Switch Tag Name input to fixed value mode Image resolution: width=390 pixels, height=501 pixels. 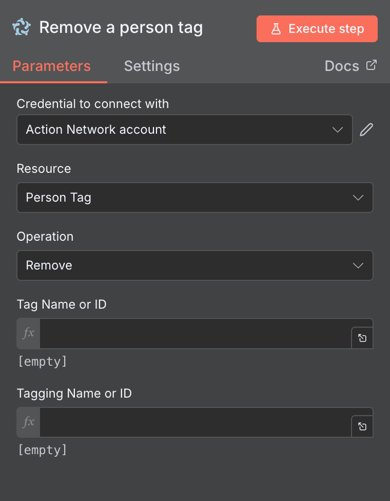point(28,333)
